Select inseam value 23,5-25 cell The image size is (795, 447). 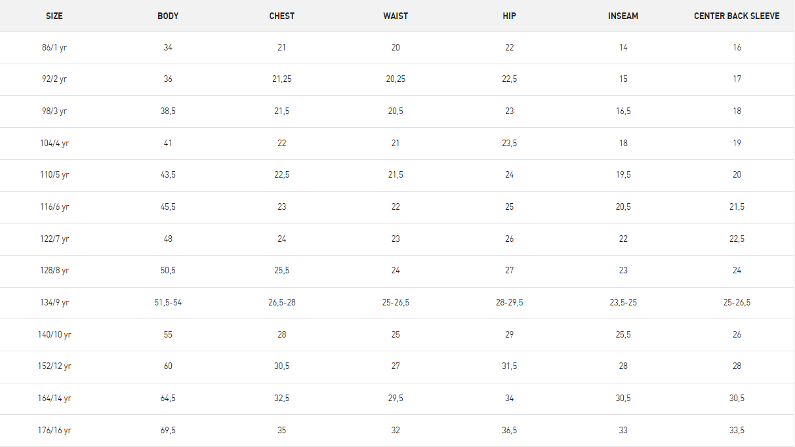(x=623, y=302)
